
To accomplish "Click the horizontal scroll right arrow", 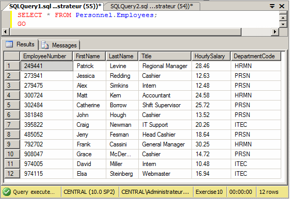I will click(x=275, y=31).
